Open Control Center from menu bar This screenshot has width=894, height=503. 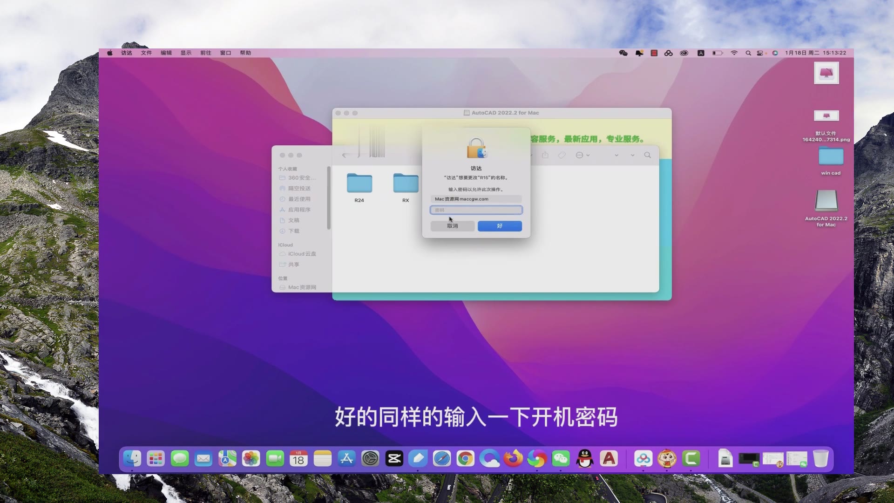(760, 53)
